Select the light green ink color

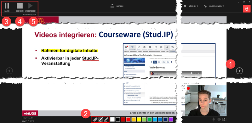144,120
